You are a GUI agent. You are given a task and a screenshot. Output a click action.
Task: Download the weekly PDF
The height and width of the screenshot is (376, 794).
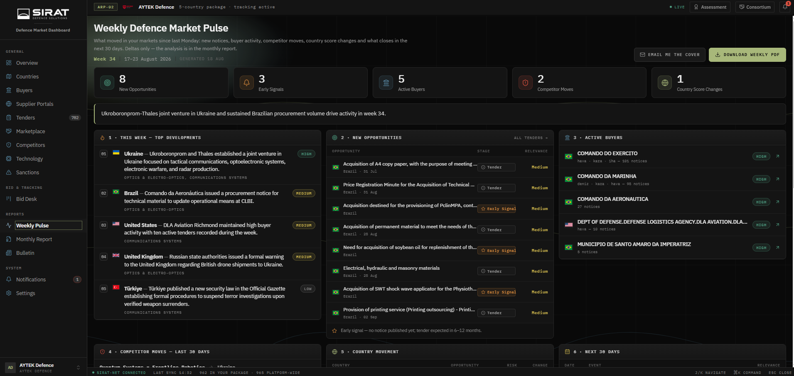point(747,55)
